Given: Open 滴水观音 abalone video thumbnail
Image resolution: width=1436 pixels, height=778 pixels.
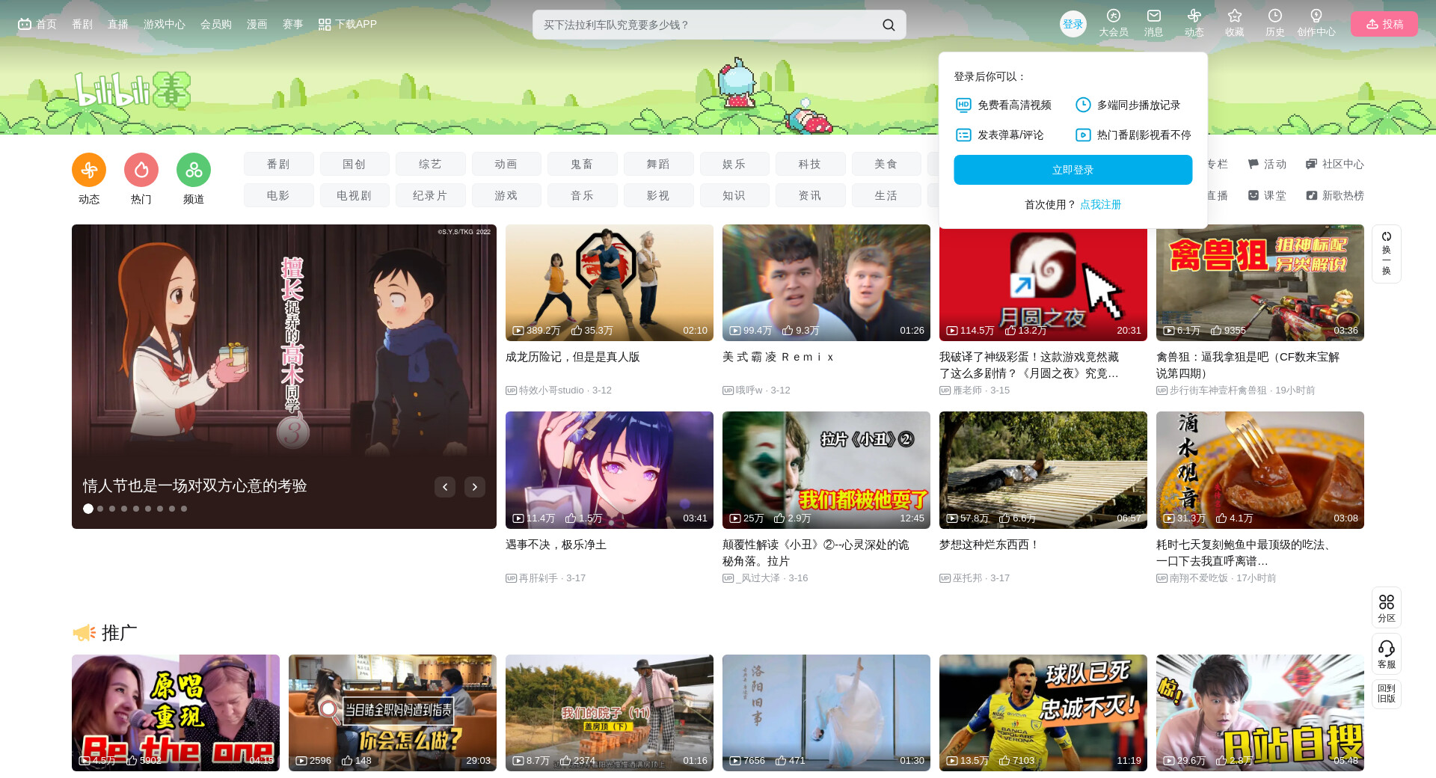Looking at the screenshot, I should point(1260,470).
